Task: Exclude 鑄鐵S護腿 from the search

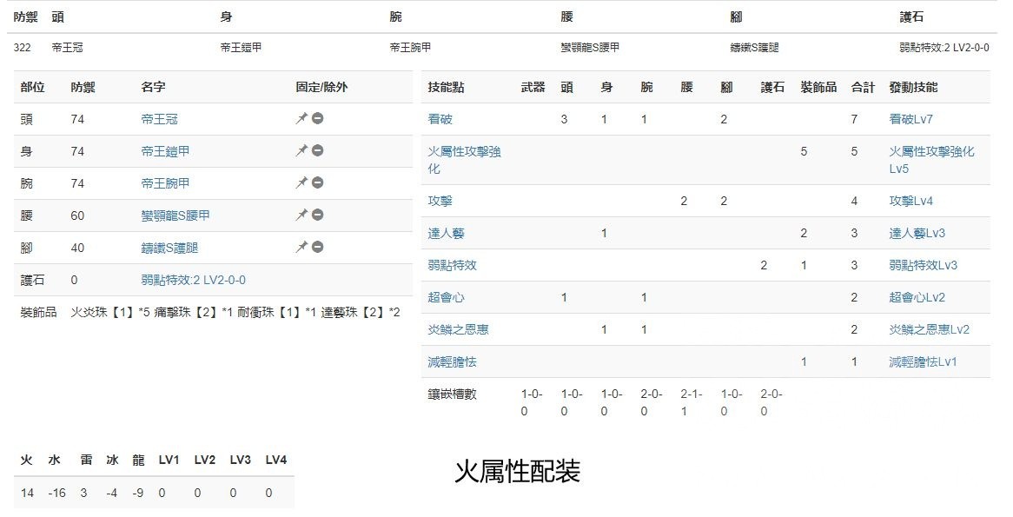Action: (x=316, y=247)
